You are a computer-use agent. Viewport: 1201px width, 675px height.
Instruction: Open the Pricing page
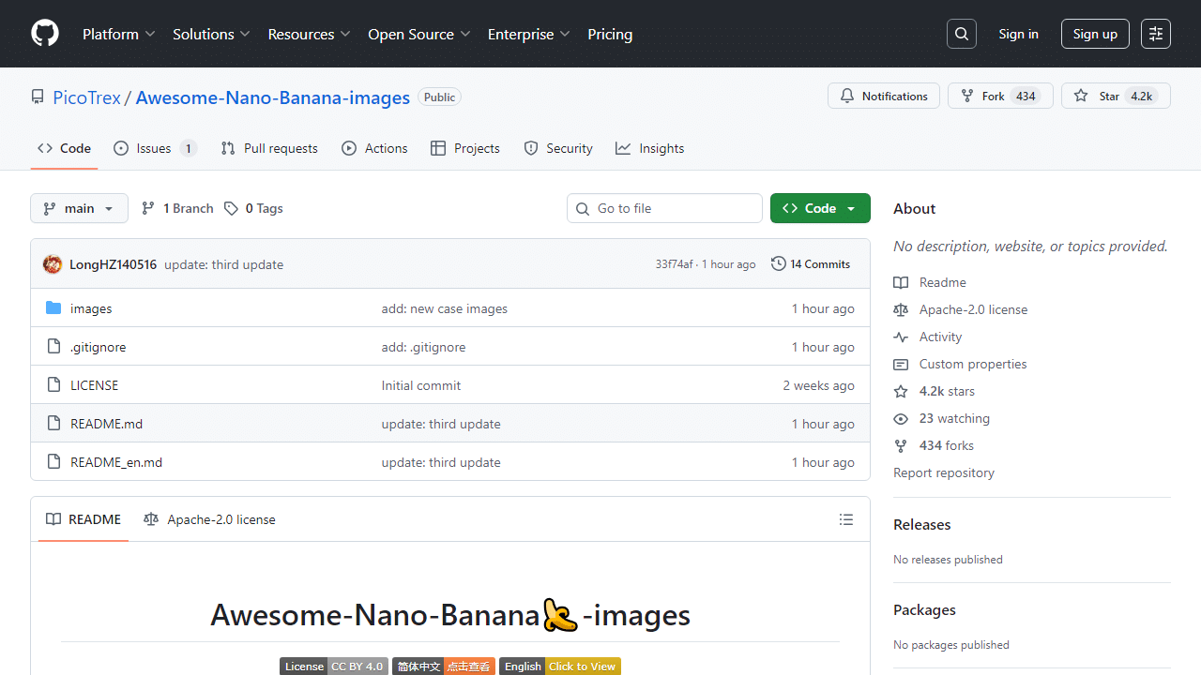[x=610, y=34]
